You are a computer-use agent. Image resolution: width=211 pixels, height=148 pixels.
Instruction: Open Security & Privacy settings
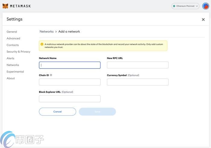(x=18, y=52)
